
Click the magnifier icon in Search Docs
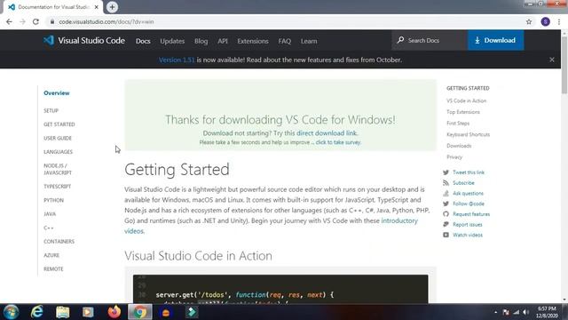click(400, 40)
